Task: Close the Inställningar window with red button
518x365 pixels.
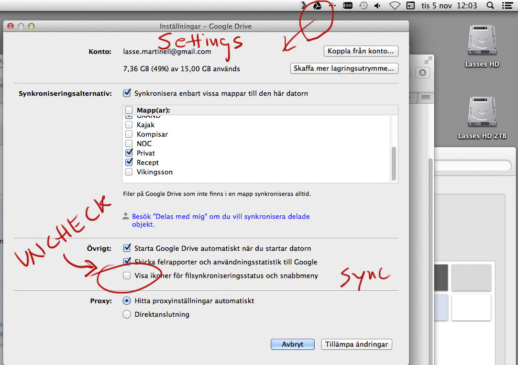Action: [10, 26]
